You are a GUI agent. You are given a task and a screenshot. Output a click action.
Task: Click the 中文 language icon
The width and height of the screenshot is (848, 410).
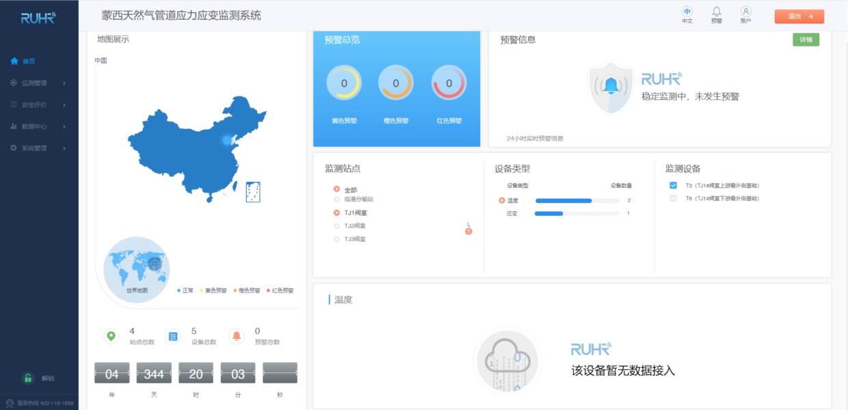pos(687,12)
